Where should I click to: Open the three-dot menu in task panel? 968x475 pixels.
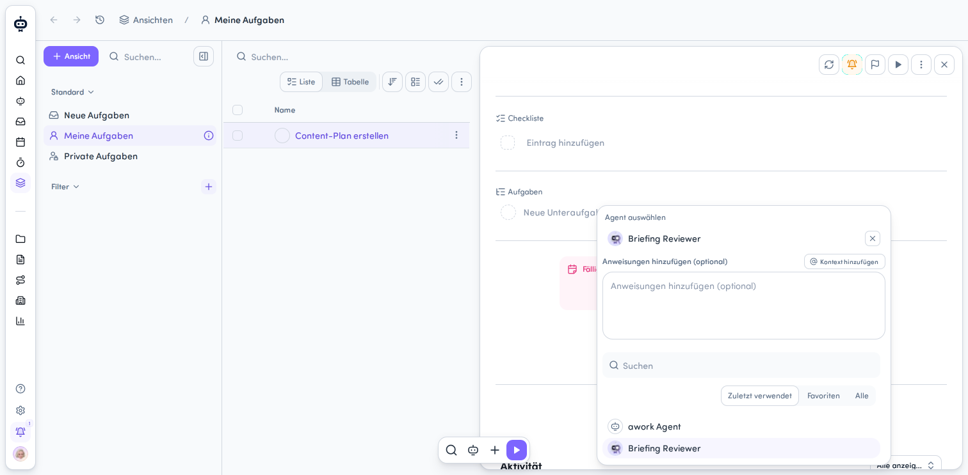click(x=921, y=65)
